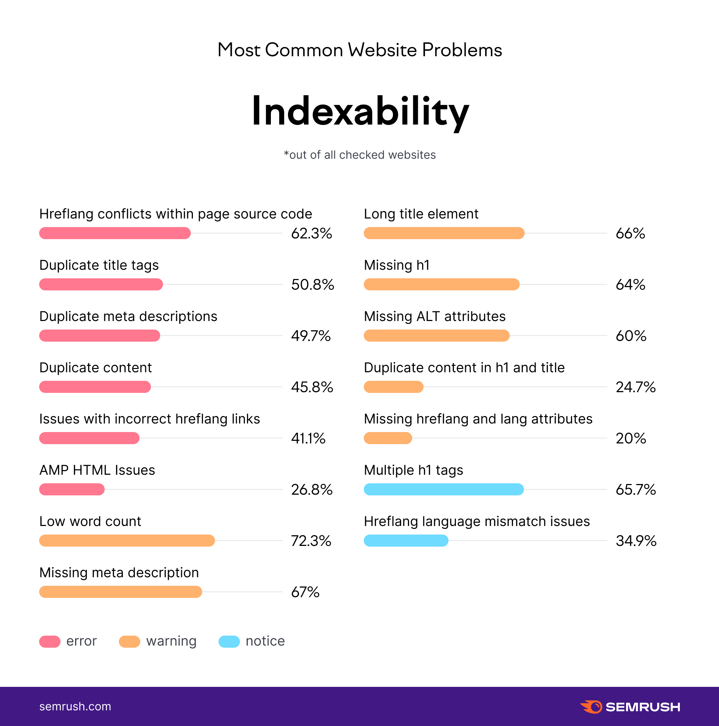The height and width of the screenshot is (726, 719).
Task: Click the pink error legend swatch
Action: click(x=49, y=641)
